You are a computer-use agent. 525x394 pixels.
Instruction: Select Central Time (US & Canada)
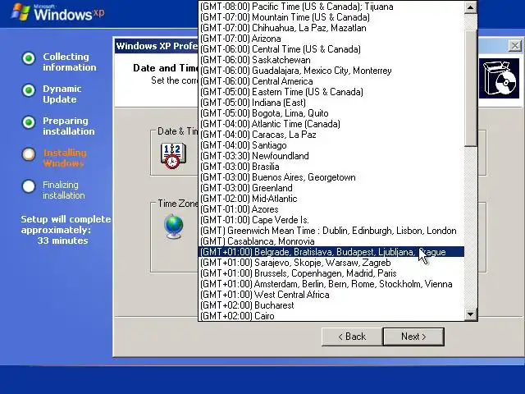pos(331,49)
